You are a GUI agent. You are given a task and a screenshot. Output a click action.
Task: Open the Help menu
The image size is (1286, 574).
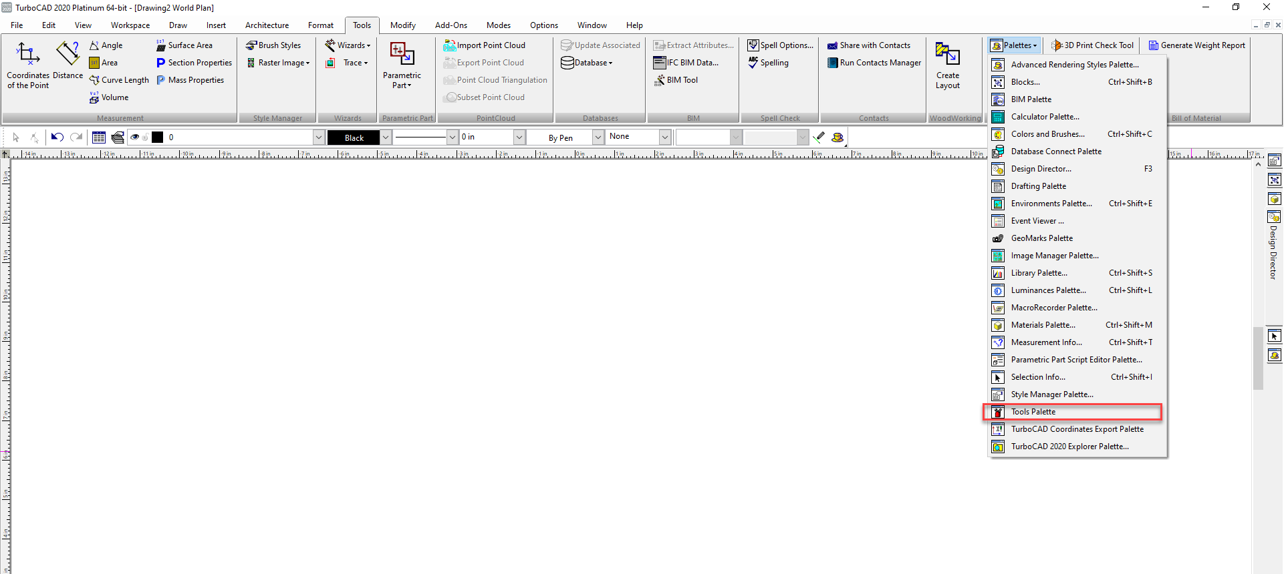[634, 25]
